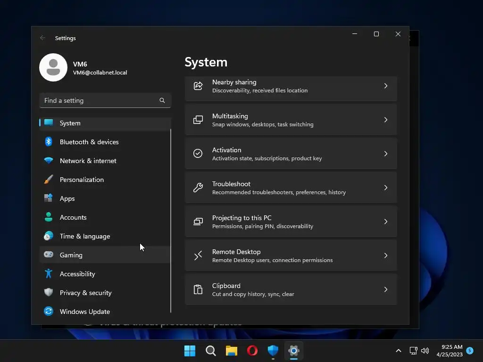483x362 pixels.
Task: Click "Snap windows, desktops, task switching" text
Action: pos(263,124)
